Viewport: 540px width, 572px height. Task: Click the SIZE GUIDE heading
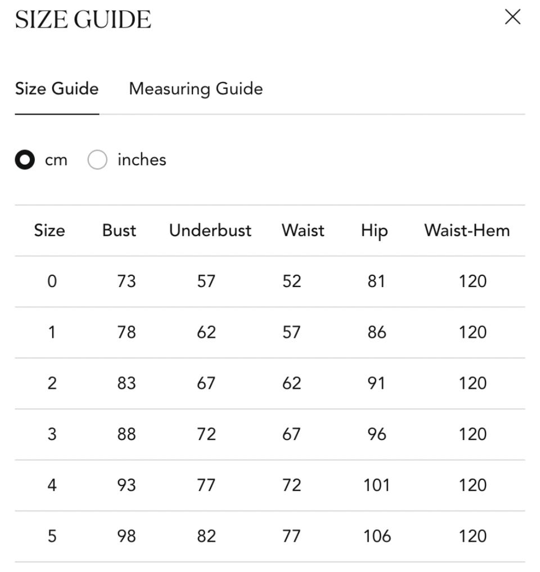83,19
